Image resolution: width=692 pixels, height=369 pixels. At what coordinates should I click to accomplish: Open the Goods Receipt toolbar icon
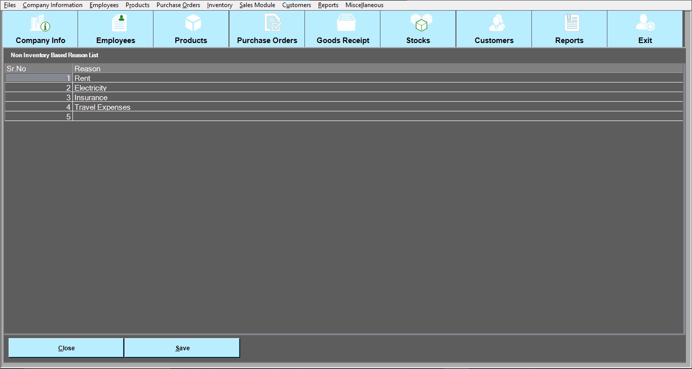tap(343, 24)
